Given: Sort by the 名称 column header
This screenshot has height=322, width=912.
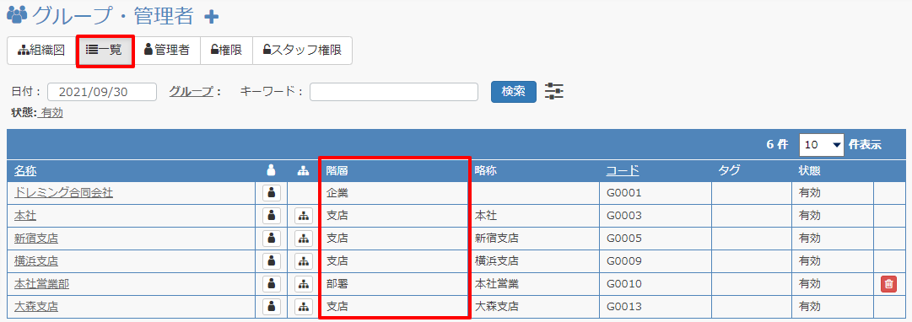Looking at the screenshot, I should click(25, 170).
